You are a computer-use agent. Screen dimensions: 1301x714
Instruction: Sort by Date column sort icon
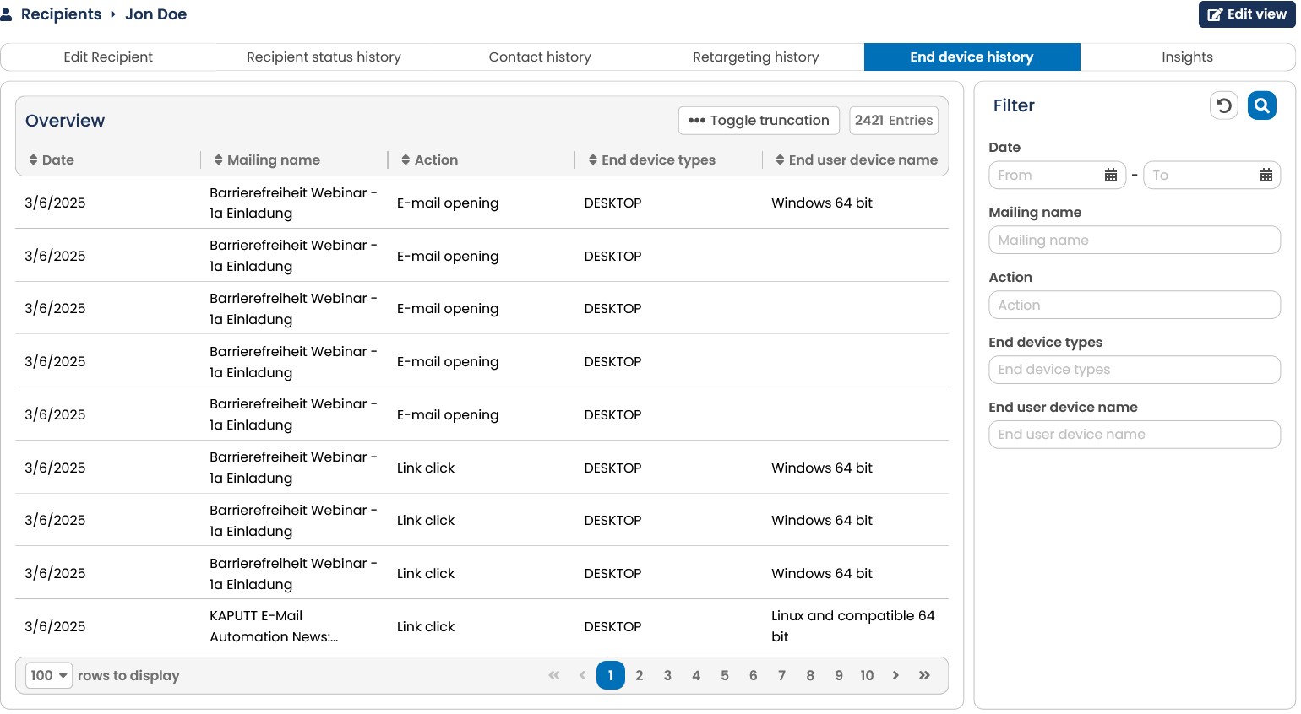[x=34, y=160]
